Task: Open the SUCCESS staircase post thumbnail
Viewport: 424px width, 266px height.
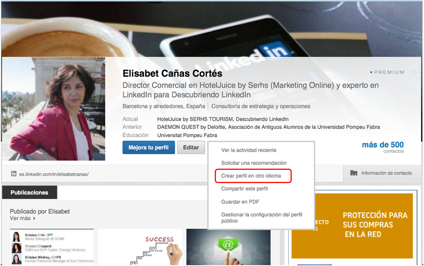Action: tap(140, 247)
